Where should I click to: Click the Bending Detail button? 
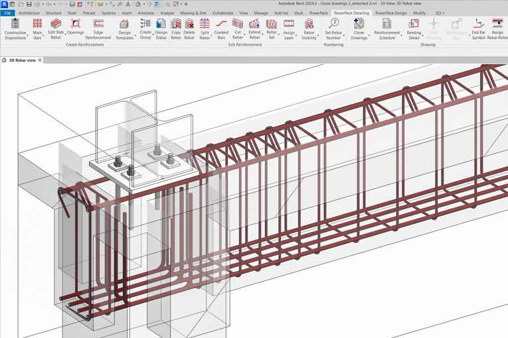[x=414, y=29]
